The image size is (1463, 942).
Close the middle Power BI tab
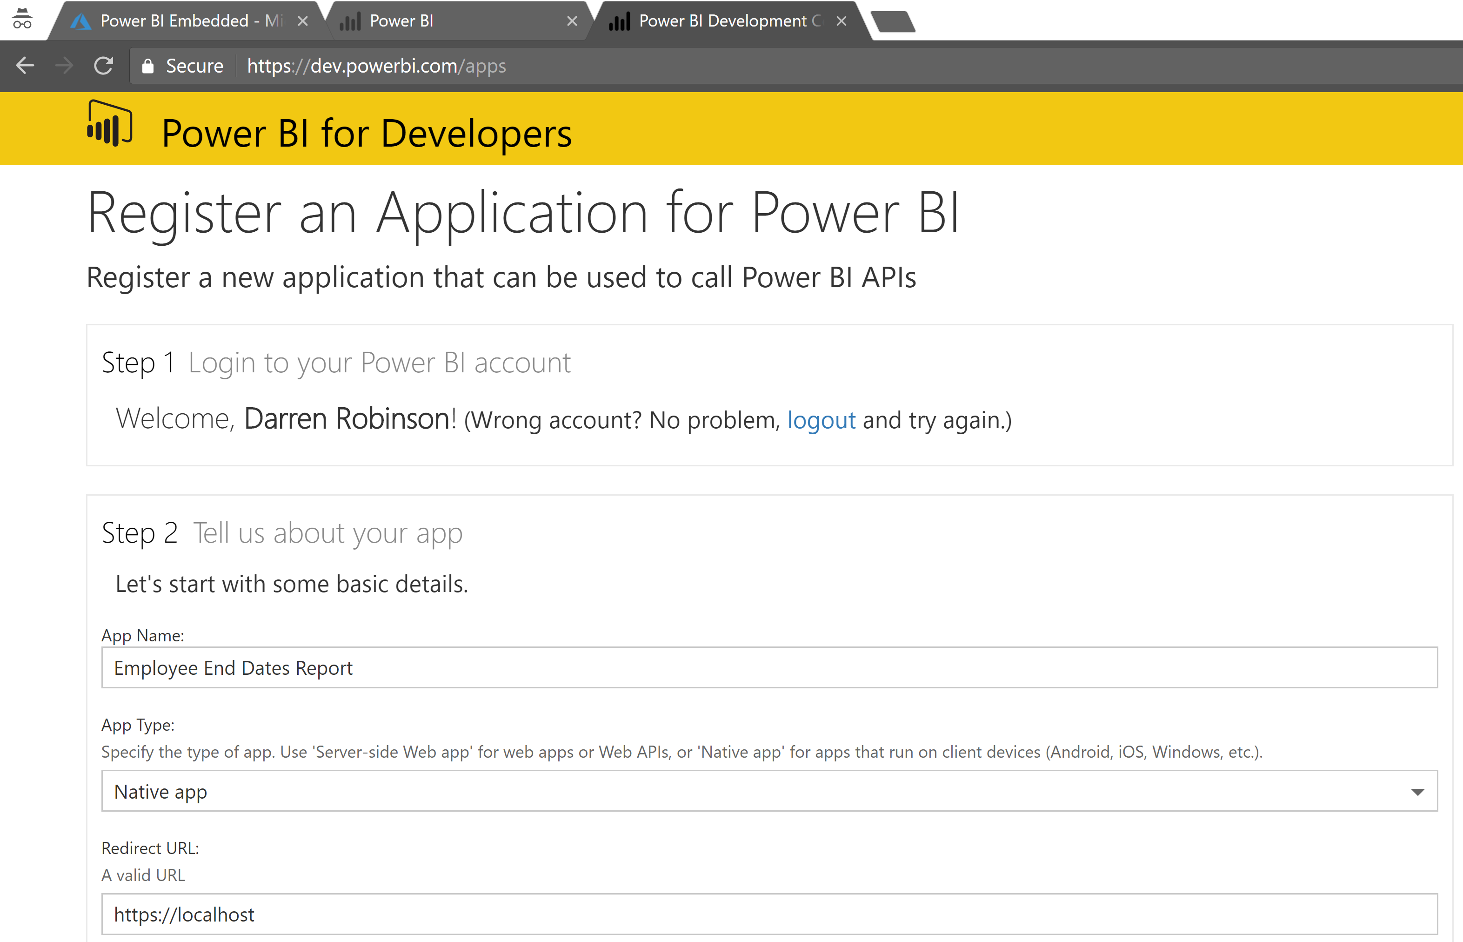tap(572, 21)
